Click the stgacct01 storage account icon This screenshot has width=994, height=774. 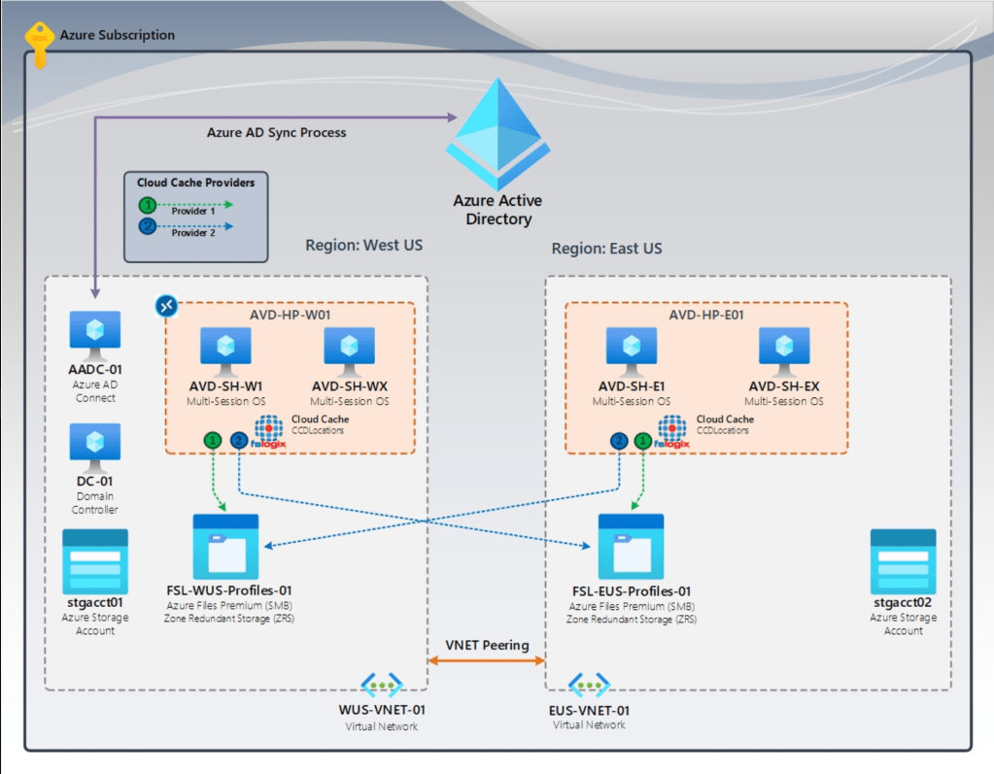click(94, 561)
